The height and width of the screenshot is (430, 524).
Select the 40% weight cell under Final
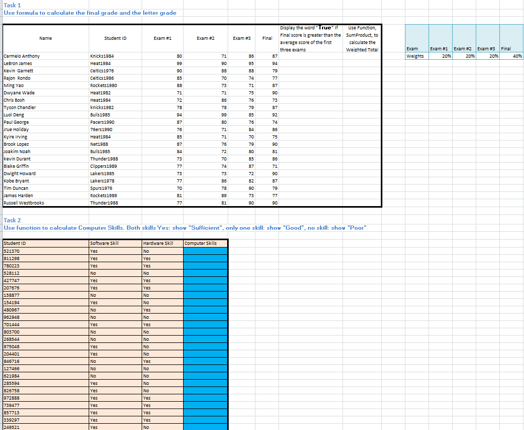click(x=510, y=55)
